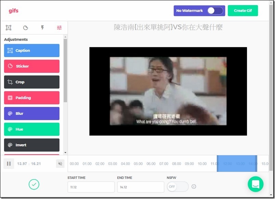
Task: Click the Adjustments panel heading
Action: [x=16, y=39]
